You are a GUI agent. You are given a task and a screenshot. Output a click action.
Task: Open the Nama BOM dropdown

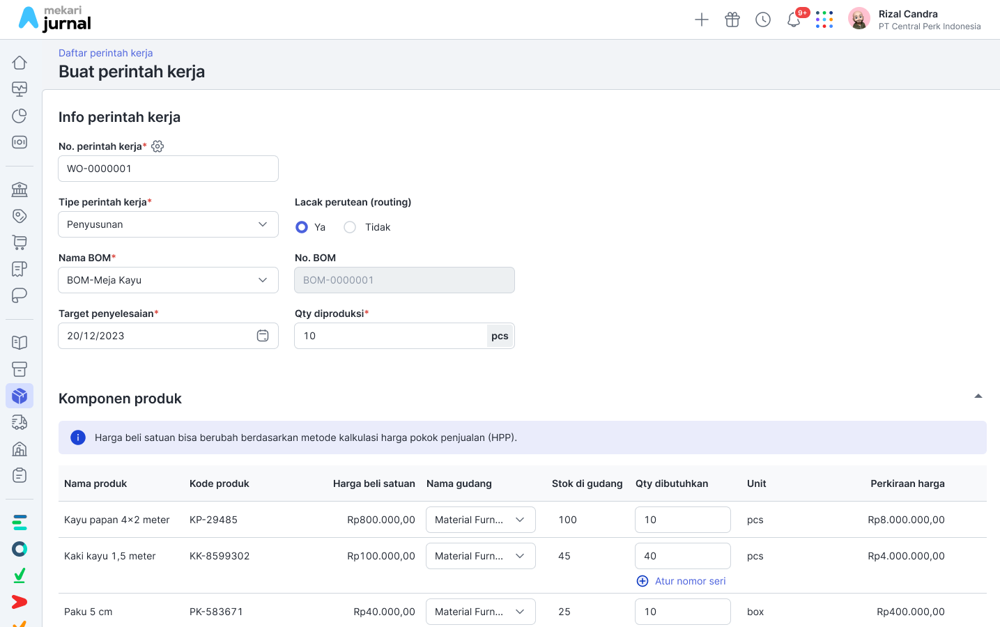coord(168,280)
